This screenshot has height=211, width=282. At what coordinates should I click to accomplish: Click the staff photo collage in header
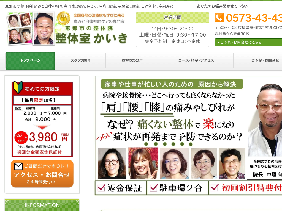tap(30, 28)
